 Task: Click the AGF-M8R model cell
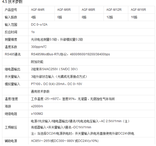pos(88,10)
